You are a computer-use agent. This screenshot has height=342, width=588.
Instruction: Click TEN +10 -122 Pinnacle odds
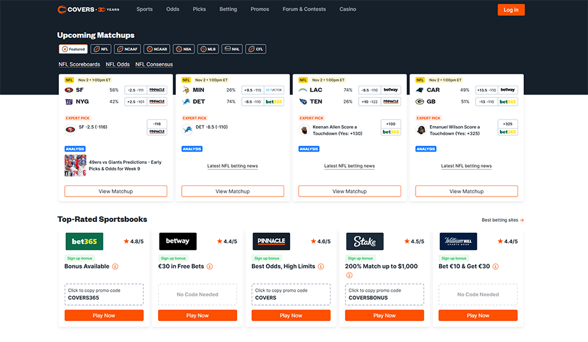380,102
